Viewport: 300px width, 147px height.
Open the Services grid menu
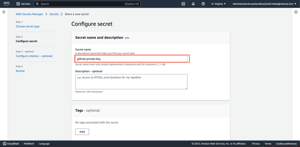[x=23, y=4]
